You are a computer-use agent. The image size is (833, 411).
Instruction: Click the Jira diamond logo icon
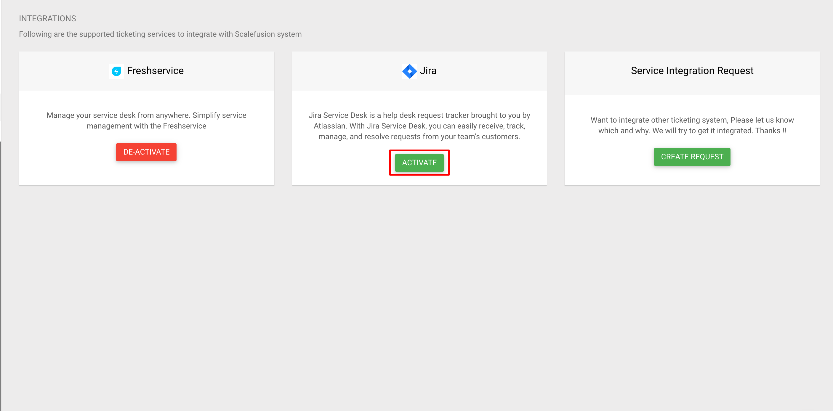click(409, 71)
